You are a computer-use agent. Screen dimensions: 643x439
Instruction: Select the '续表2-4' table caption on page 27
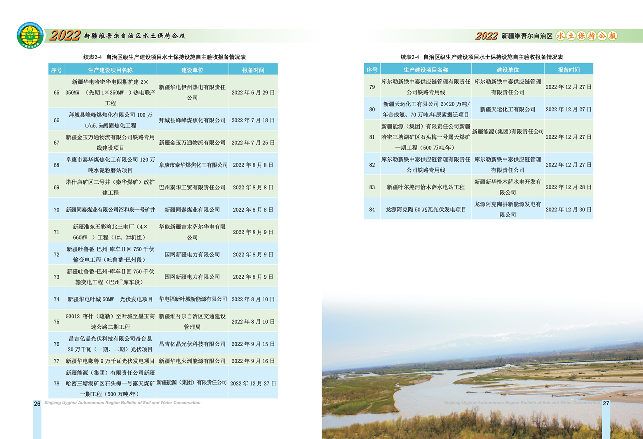point(482,57)
